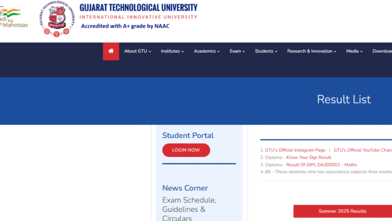
Task: Click the Gujarat Technological University logo emblem
Action: (x=57, y=19)
